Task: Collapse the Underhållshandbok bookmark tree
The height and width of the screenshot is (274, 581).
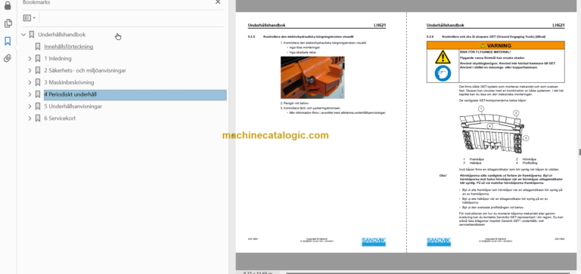Action: pos(23,35)
